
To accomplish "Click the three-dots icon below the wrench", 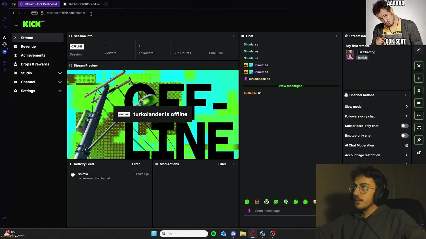I will pyautogui.click(x=419, y=152).
